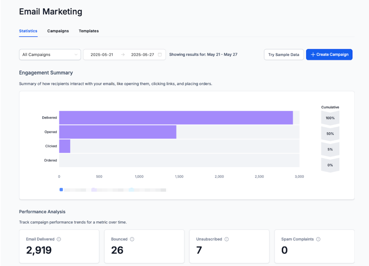This screenshot has width=369, height=266.
Task: Open the calendar icon in date range
Action: click(x=160, y=55)
